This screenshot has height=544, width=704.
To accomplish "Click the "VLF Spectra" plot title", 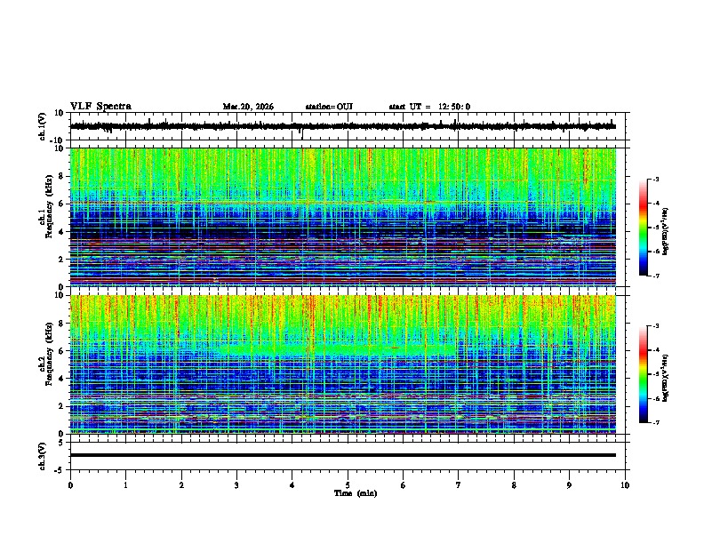I will click(x=100, y=107).
